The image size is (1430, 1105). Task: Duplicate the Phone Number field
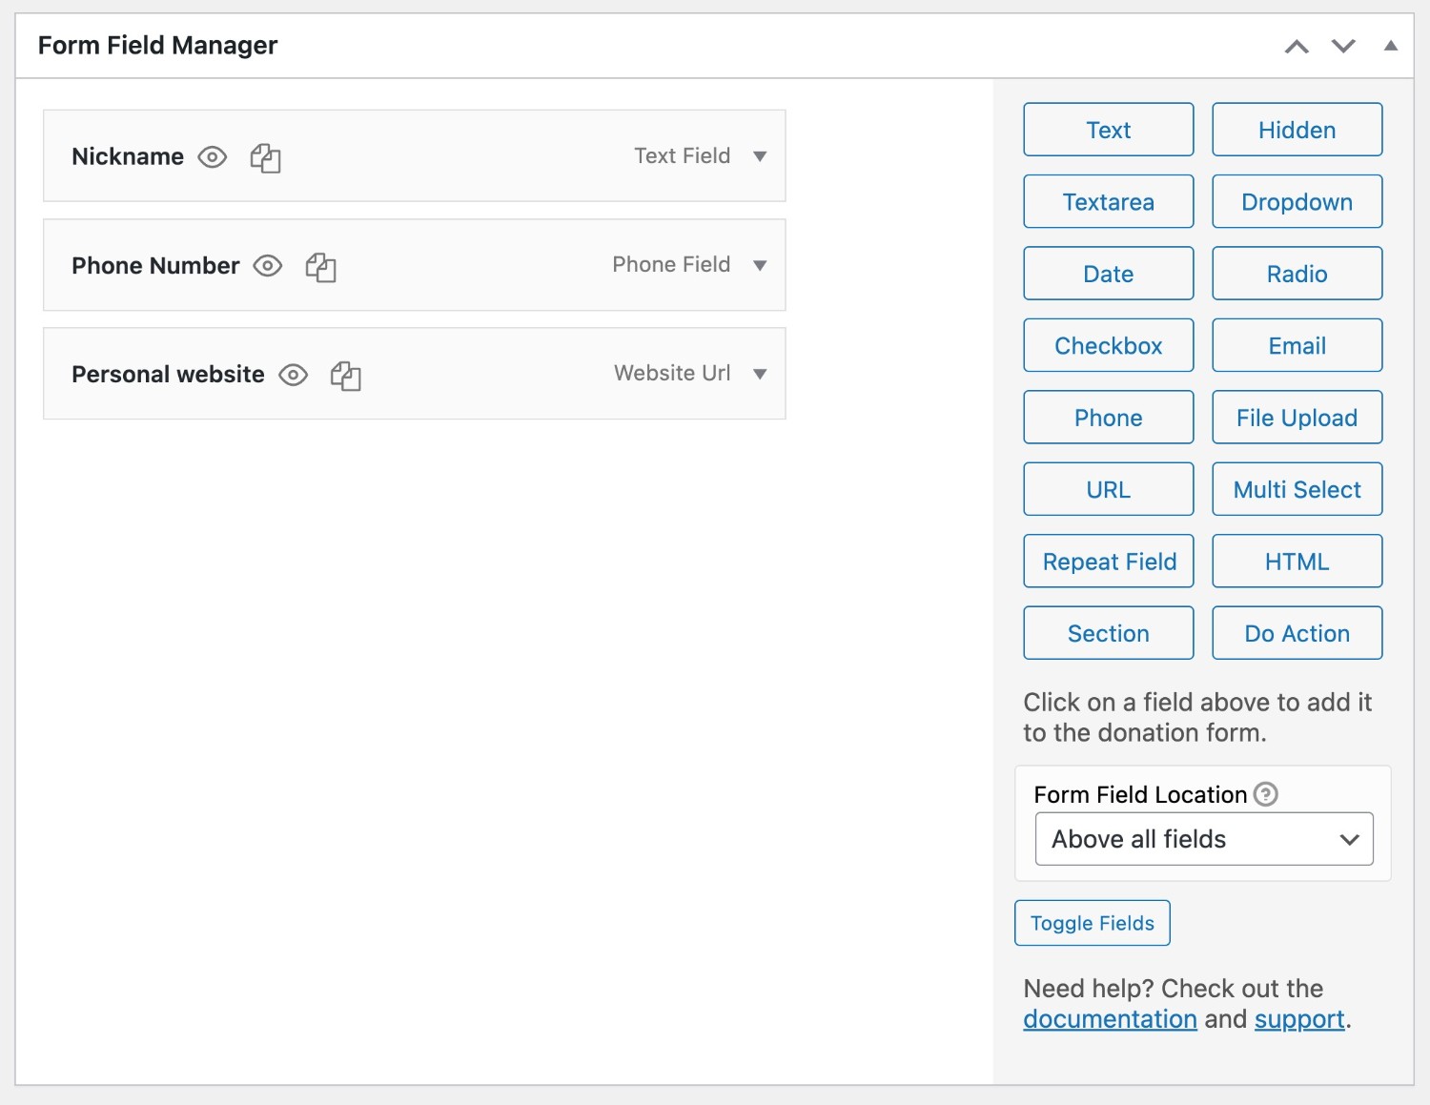coord(320,267)
